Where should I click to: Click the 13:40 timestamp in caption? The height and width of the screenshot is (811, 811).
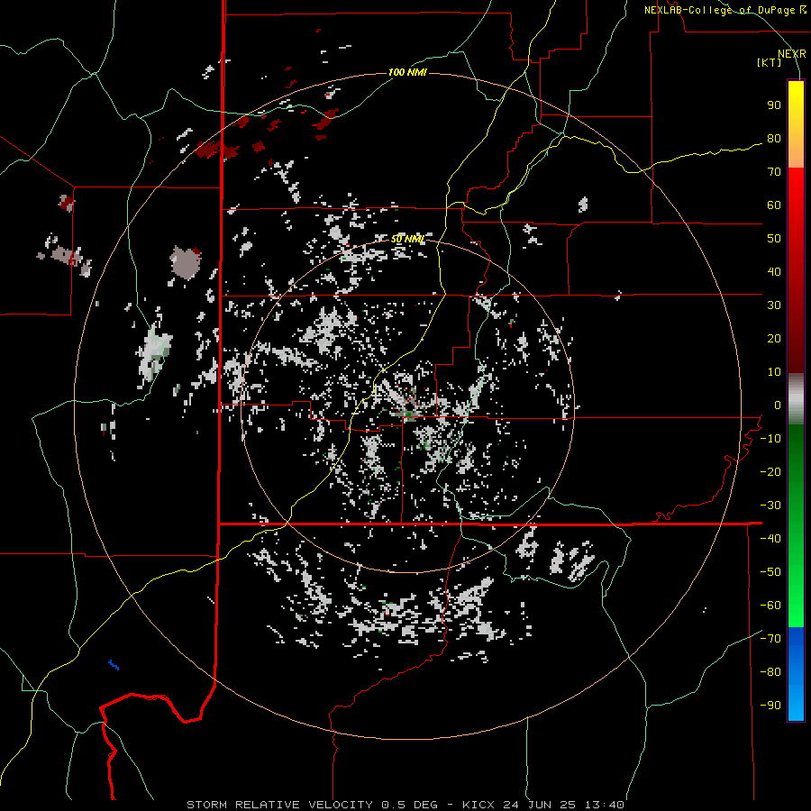pos(604,805)
